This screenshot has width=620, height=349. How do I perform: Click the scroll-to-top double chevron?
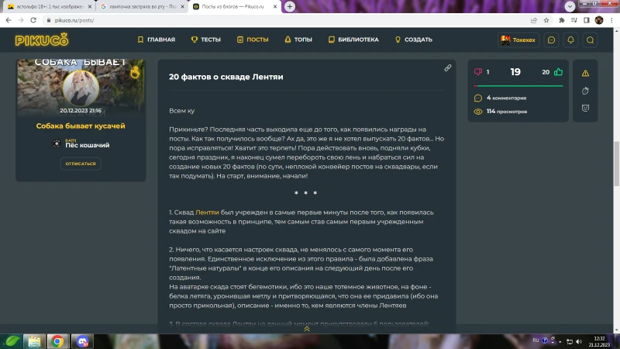306,329
